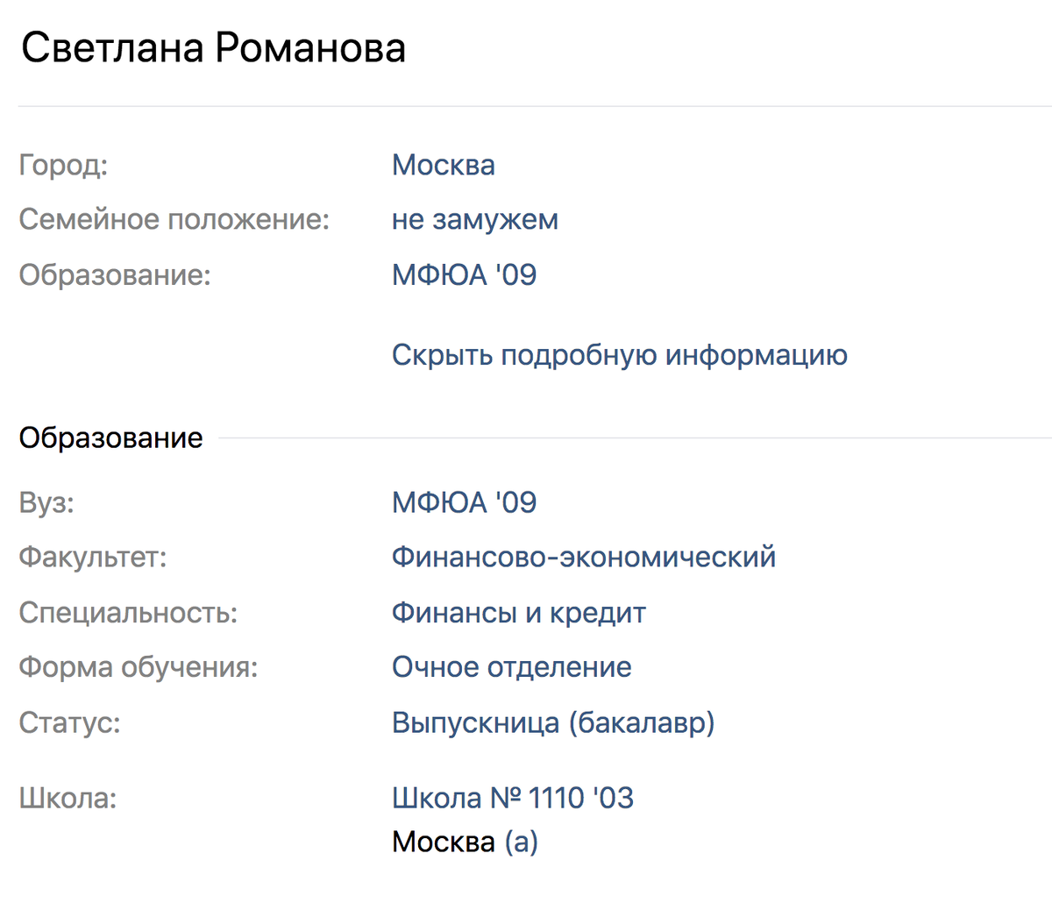Click the Факультет label
This screenshot has height=903, width=1052.
pos(95,558)
